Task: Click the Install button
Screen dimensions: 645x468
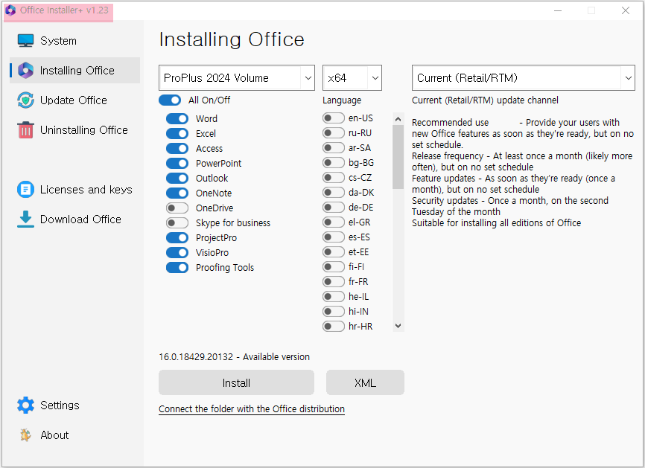Action: 237,382
